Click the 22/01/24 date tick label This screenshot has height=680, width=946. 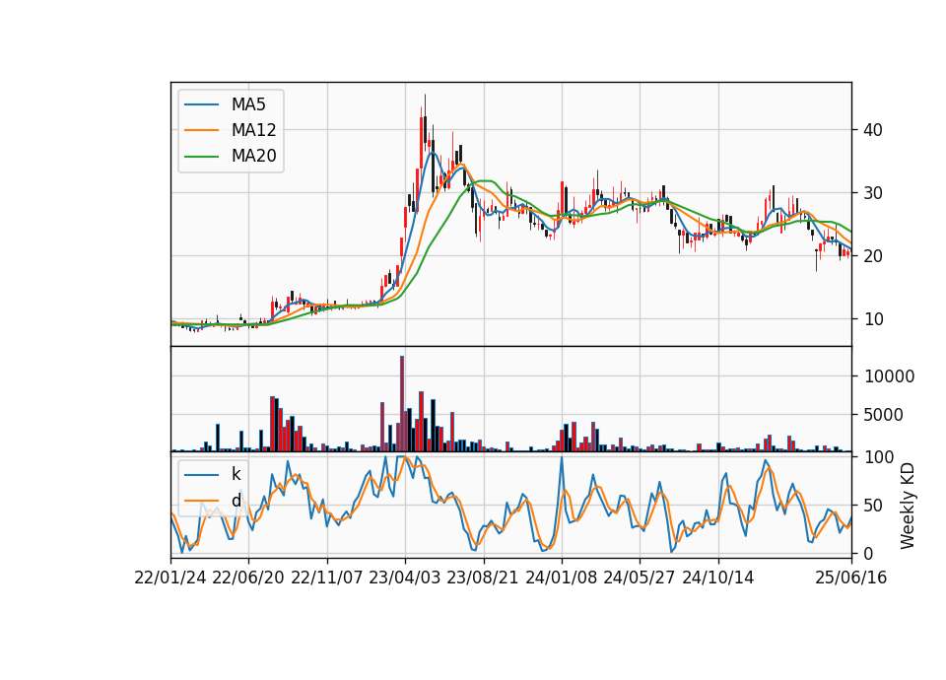pyautogui.click(x=170, y=578)
